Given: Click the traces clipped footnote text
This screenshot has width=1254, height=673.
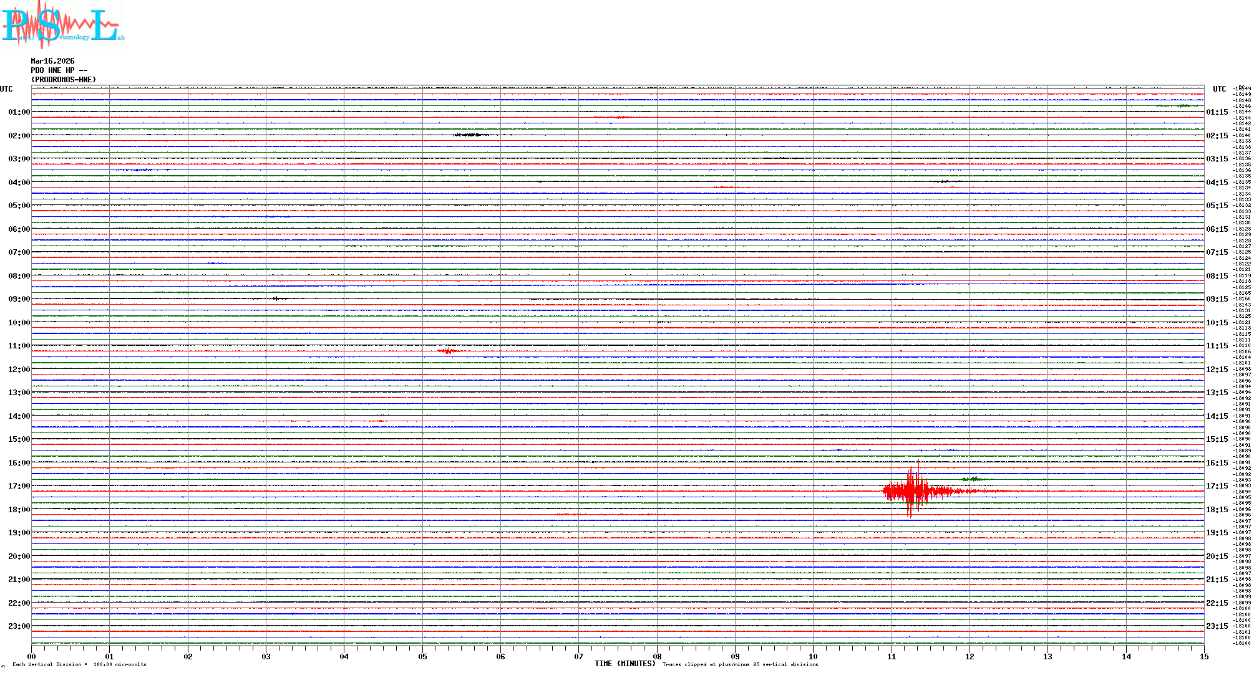Looking at the screenshot, I should click(x=740, y=664).
